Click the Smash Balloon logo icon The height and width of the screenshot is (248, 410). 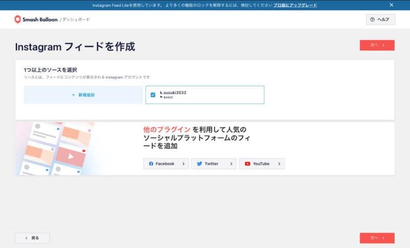pos(18,19)
